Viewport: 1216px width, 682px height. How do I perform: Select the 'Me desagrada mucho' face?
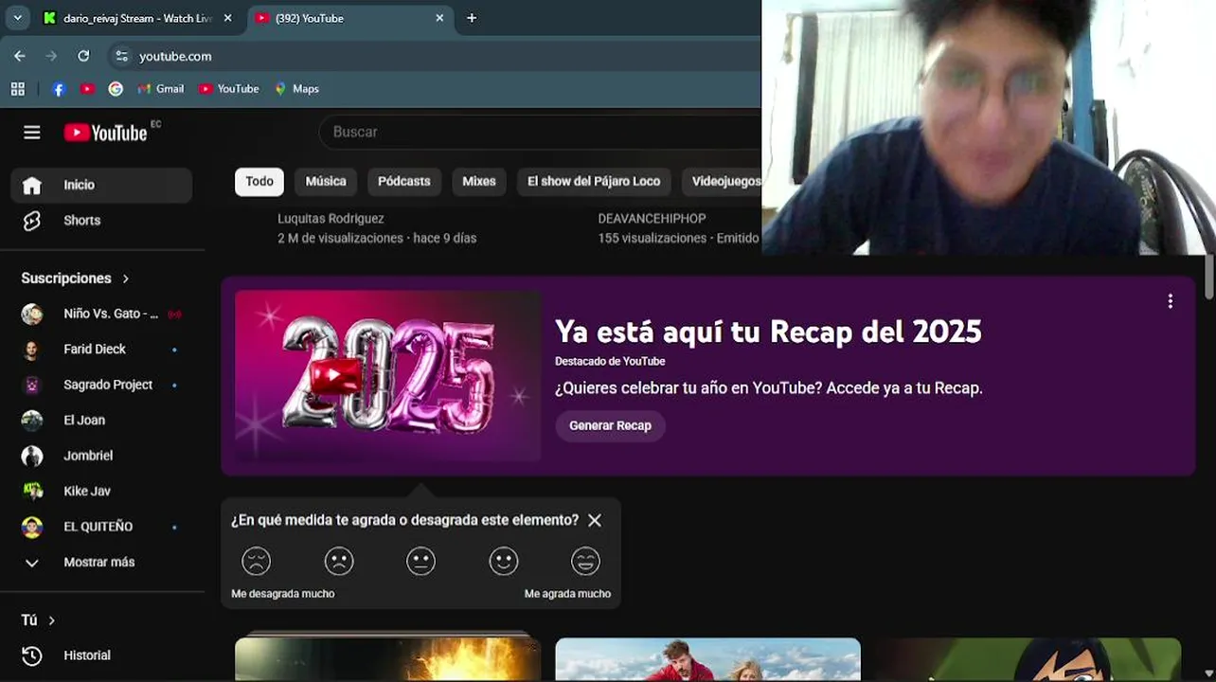pos(256,562)
